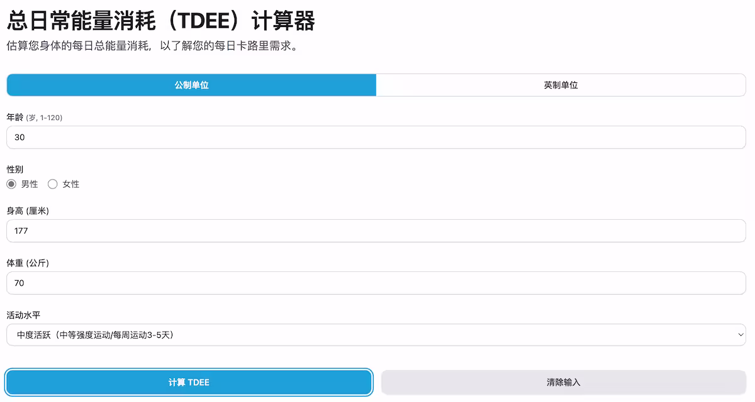This screenshot has height=402, width=755.
Task: Click the 活动水平 label
Action: point(23,315)
